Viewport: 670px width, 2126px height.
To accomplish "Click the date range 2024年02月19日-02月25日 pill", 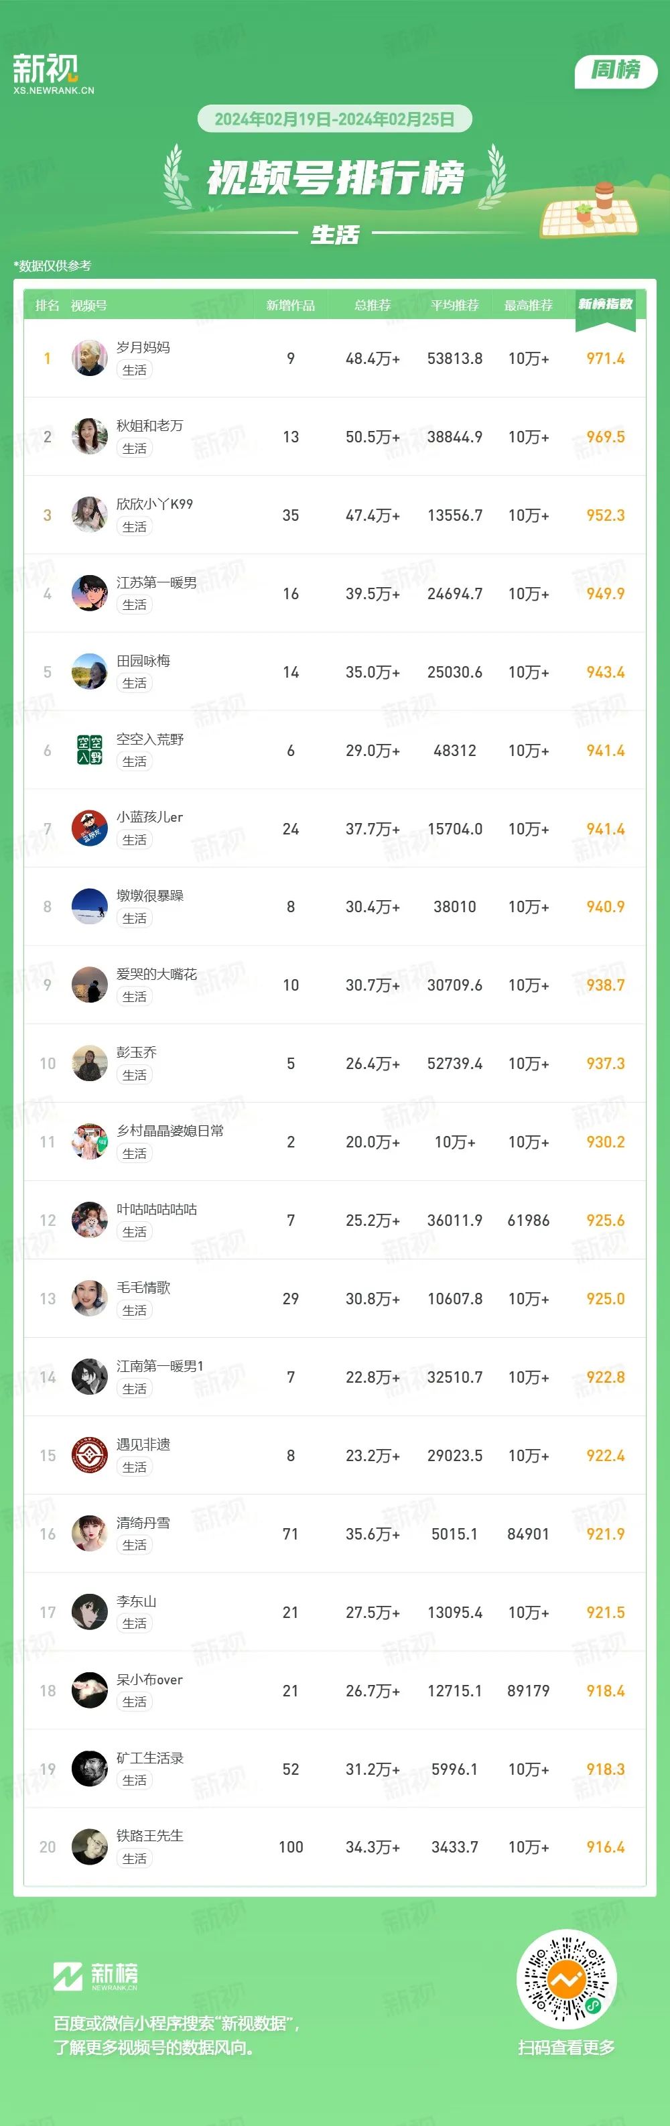I will coord(334,119).
